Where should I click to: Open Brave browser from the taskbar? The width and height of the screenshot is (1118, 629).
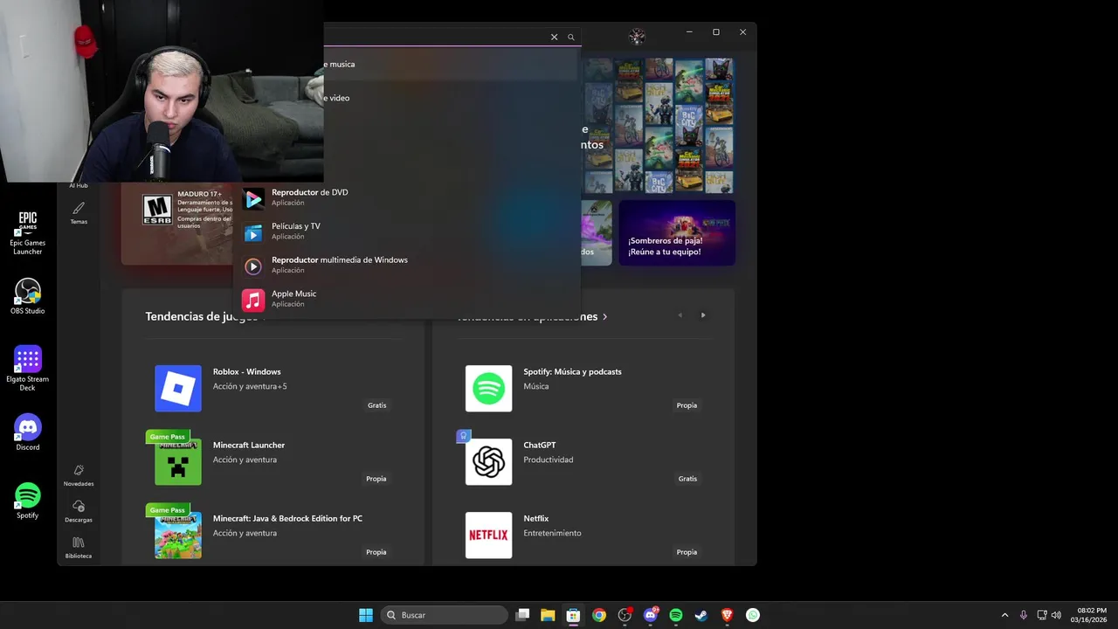pyautogui.click(x=728, y=615)
